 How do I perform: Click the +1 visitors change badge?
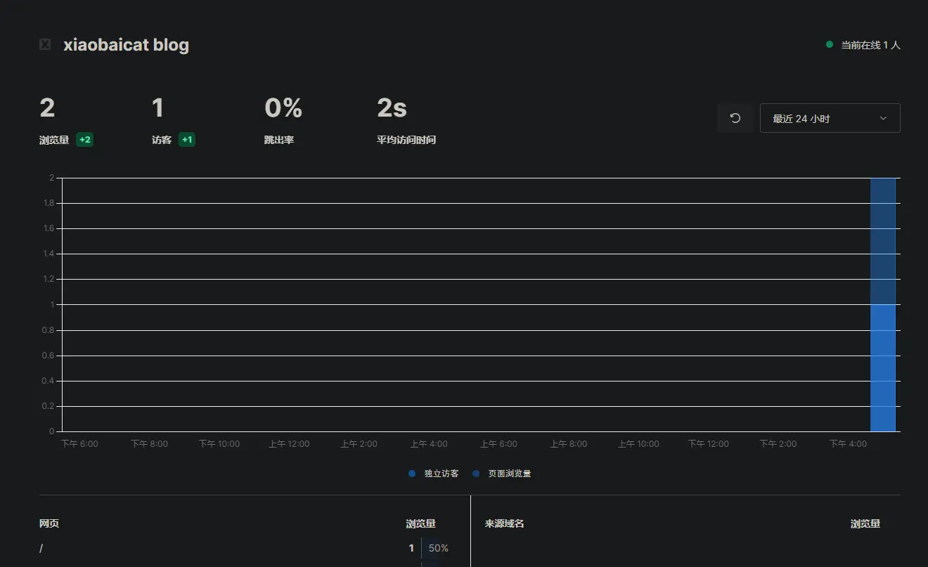(187, 140)
